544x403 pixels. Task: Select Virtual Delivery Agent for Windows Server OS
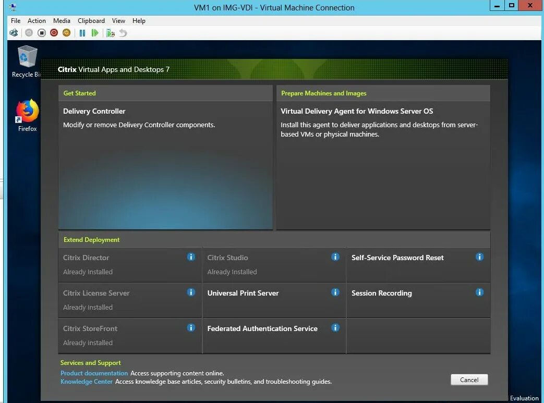click(383, 165)
